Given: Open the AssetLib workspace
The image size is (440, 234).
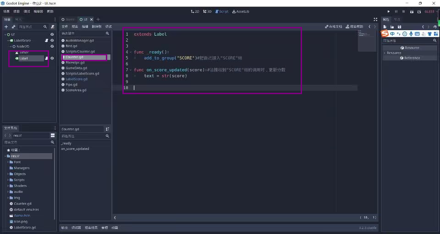Looking at the screenshot, I should 241,11.
